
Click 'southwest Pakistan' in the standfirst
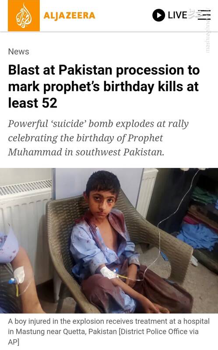[x=120, y=152]
